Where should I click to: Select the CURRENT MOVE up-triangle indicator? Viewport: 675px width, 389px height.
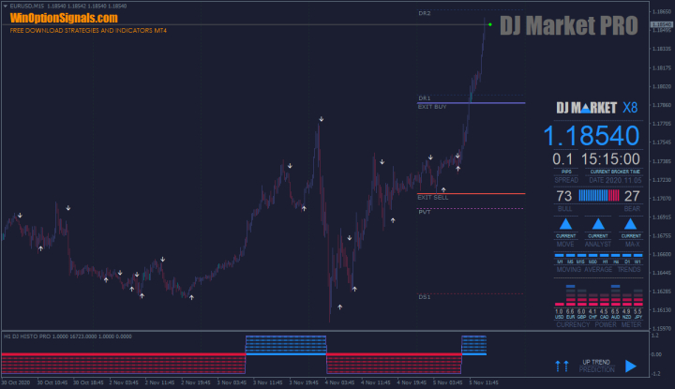(565, 224)
